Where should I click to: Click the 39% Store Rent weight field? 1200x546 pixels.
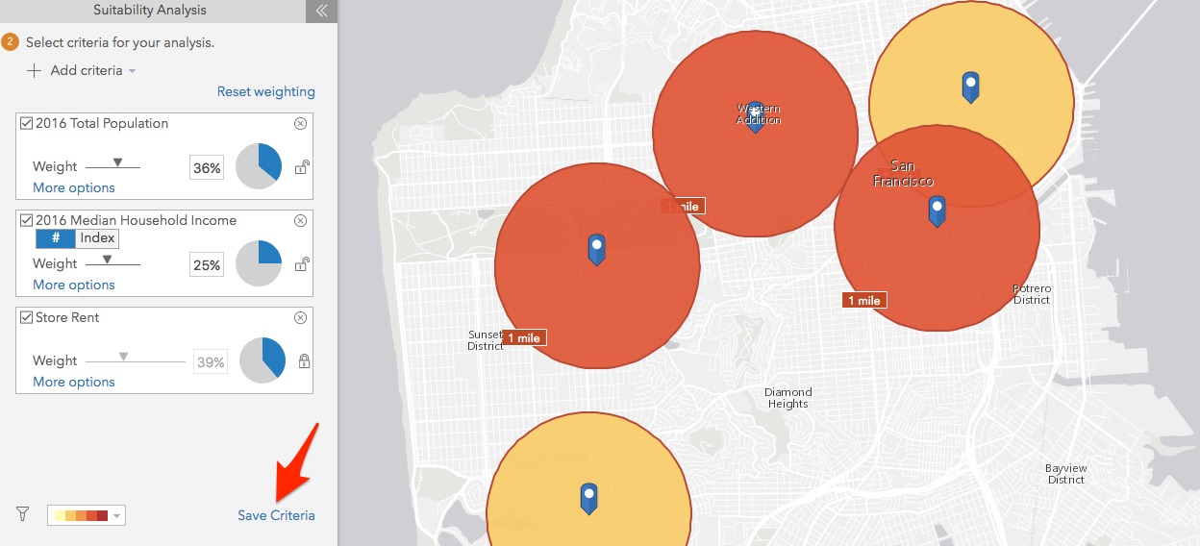point(211,362)
